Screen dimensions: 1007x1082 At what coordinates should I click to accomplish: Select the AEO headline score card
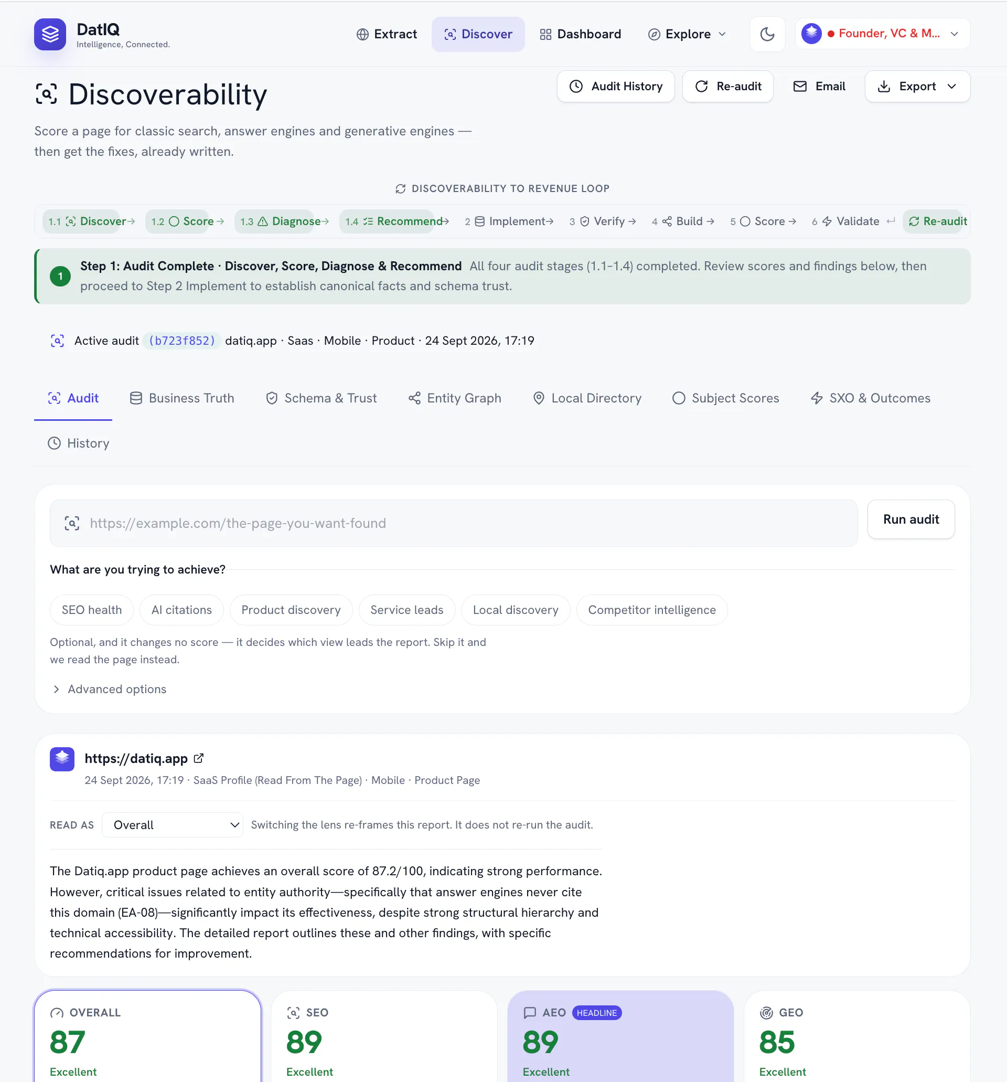point(621,1037)
